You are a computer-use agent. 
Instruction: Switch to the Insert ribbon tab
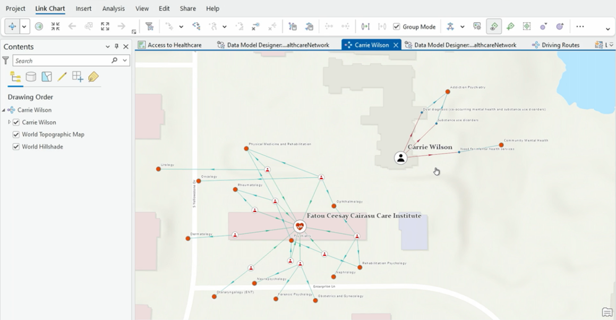coord(83,9)
